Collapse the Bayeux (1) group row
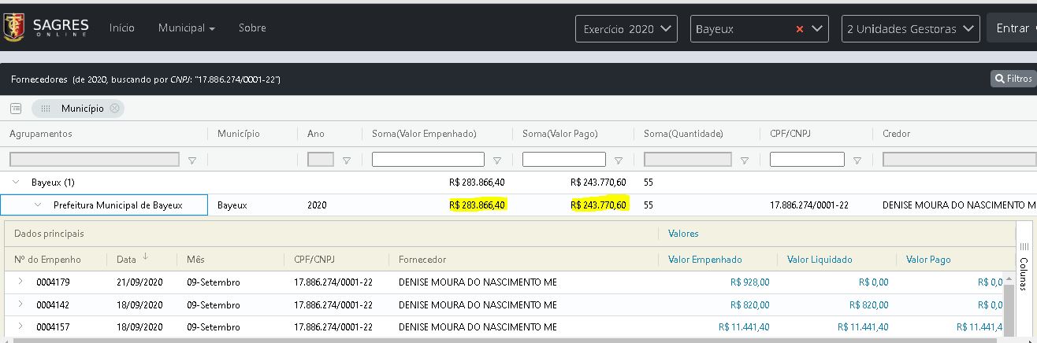 pyautogui.click(x=16, y=182)
